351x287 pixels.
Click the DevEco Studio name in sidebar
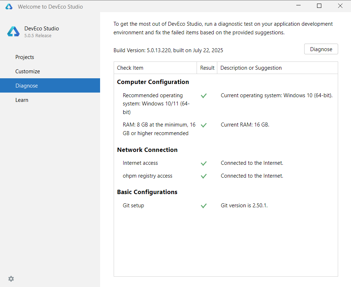click(x=41, y=29)
